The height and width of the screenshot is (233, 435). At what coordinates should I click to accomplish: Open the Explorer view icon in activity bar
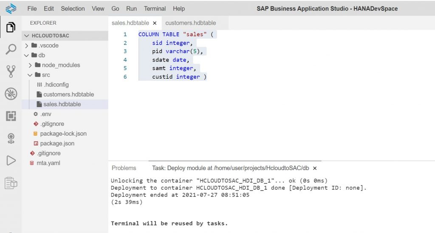[11, 27]
